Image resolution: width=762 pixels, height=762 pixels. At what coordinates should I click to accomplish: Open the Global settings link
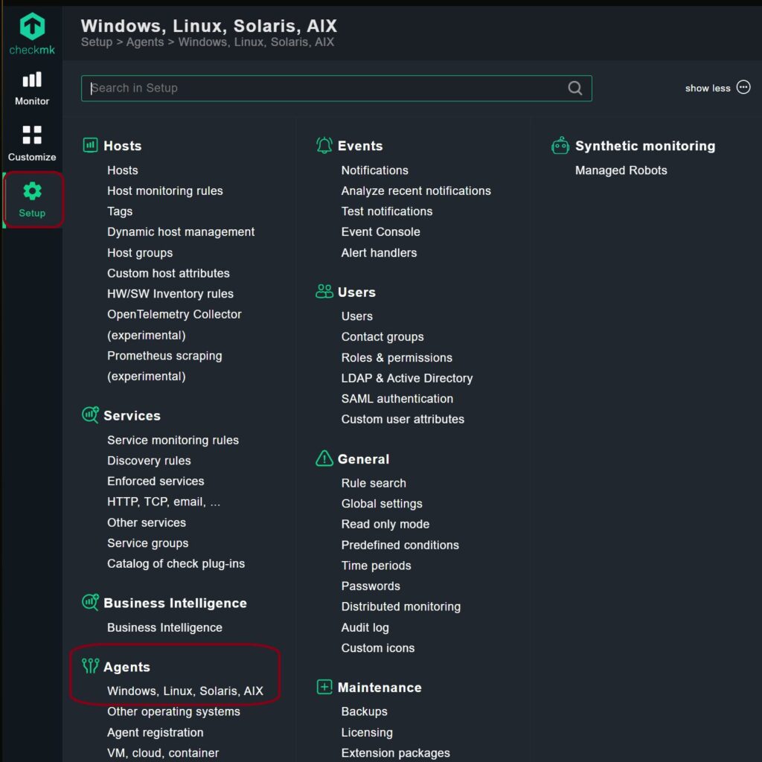point(381,503)
